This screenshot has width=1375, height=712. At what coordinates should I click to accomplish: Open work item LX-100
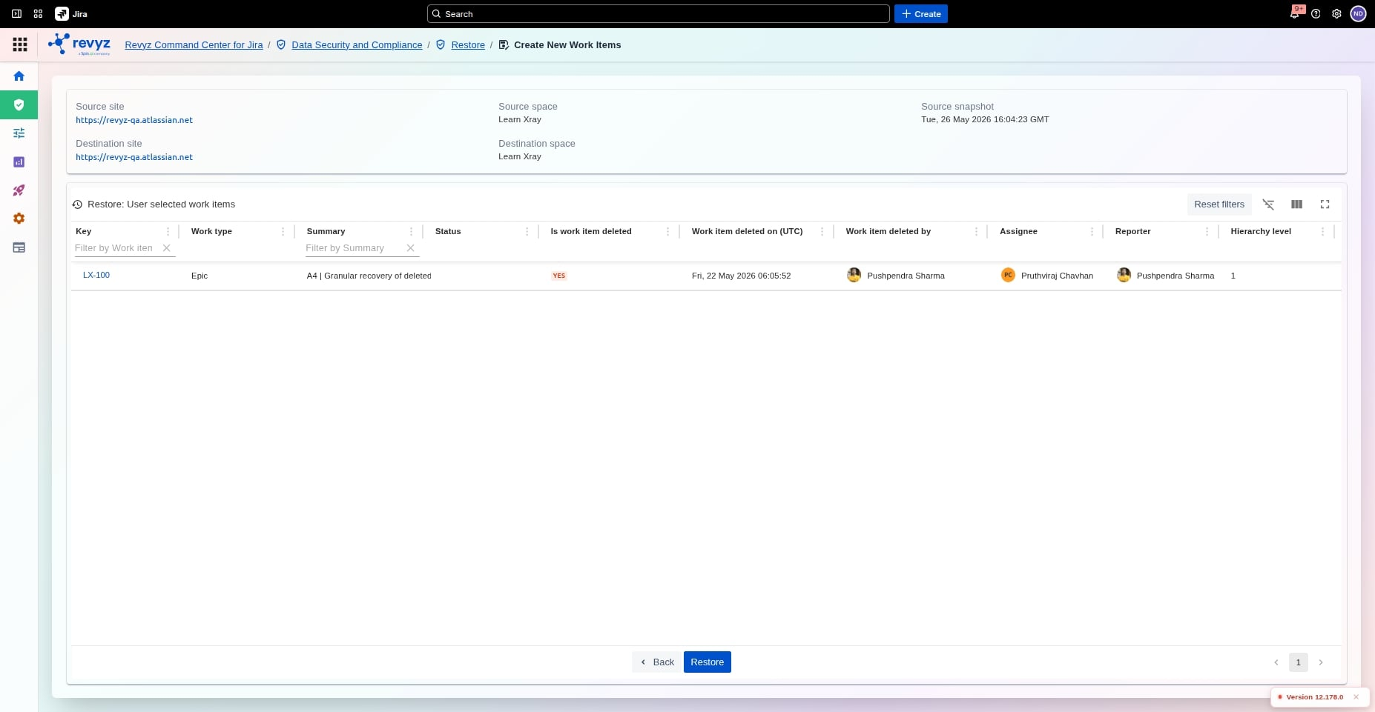(x=96, y=275)
